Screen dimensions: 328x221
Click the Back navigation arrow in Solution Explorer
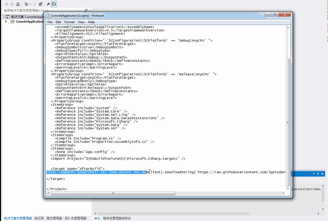(6, 4)
